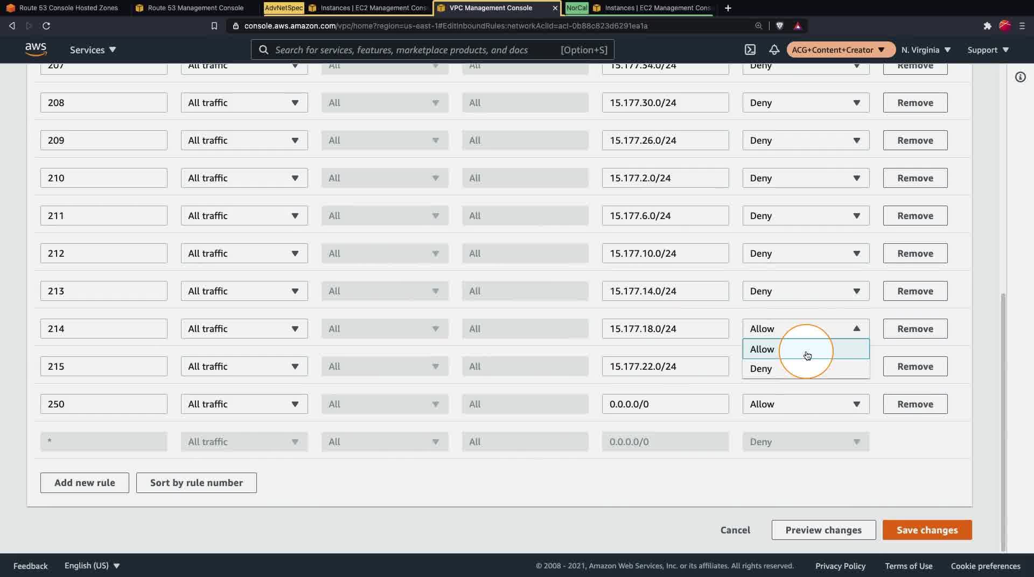
Task: Click Add new rule button
Action: 85,483
